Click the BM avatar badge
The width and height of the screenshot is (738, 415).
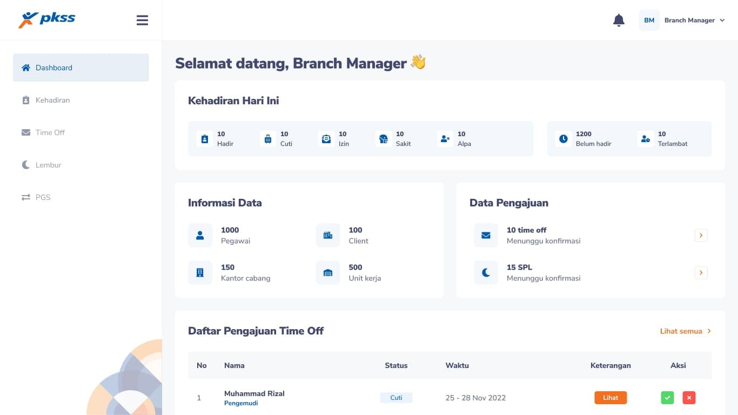(649, 20)
